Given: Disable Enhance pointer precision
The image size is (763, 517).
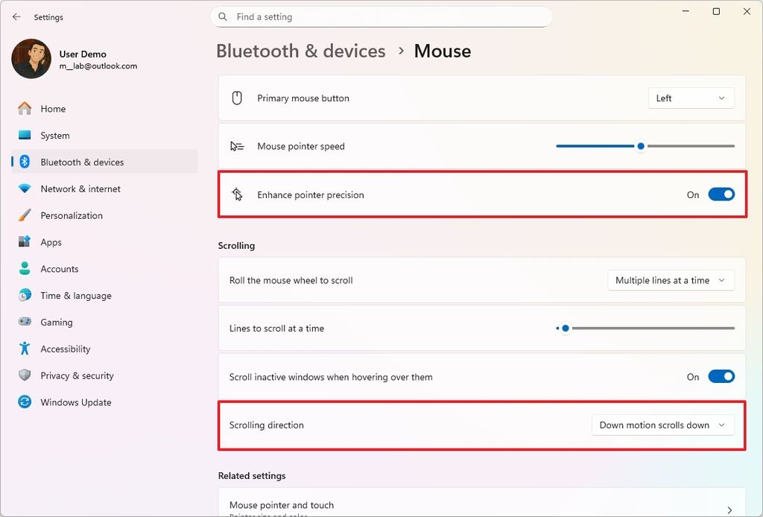Looking at the screenshot, I should 721,194.
